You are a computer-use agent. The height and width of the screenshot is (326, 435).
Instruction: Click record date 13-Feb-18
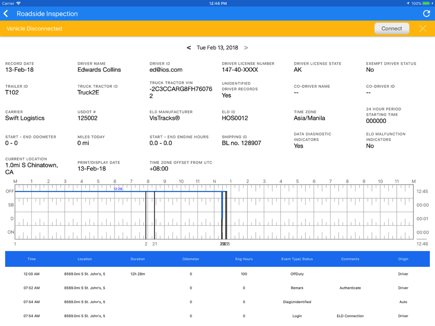coord(20,70)
